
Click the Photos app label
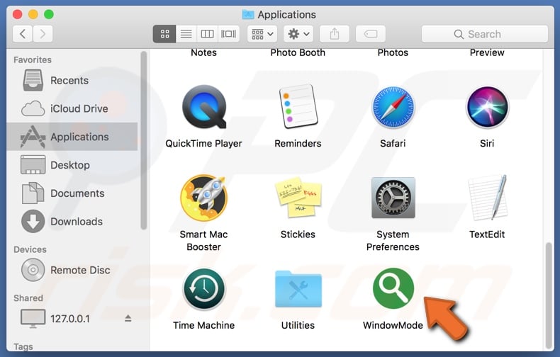click(x=393, y=52)
